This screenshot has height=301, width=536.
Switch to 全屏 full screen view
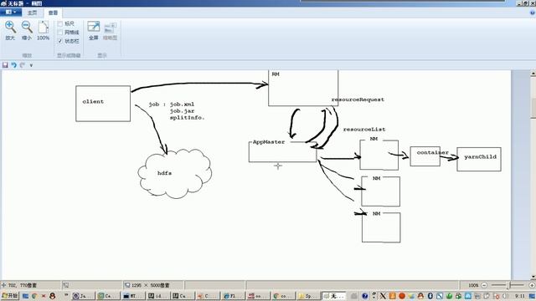(93, 28)
